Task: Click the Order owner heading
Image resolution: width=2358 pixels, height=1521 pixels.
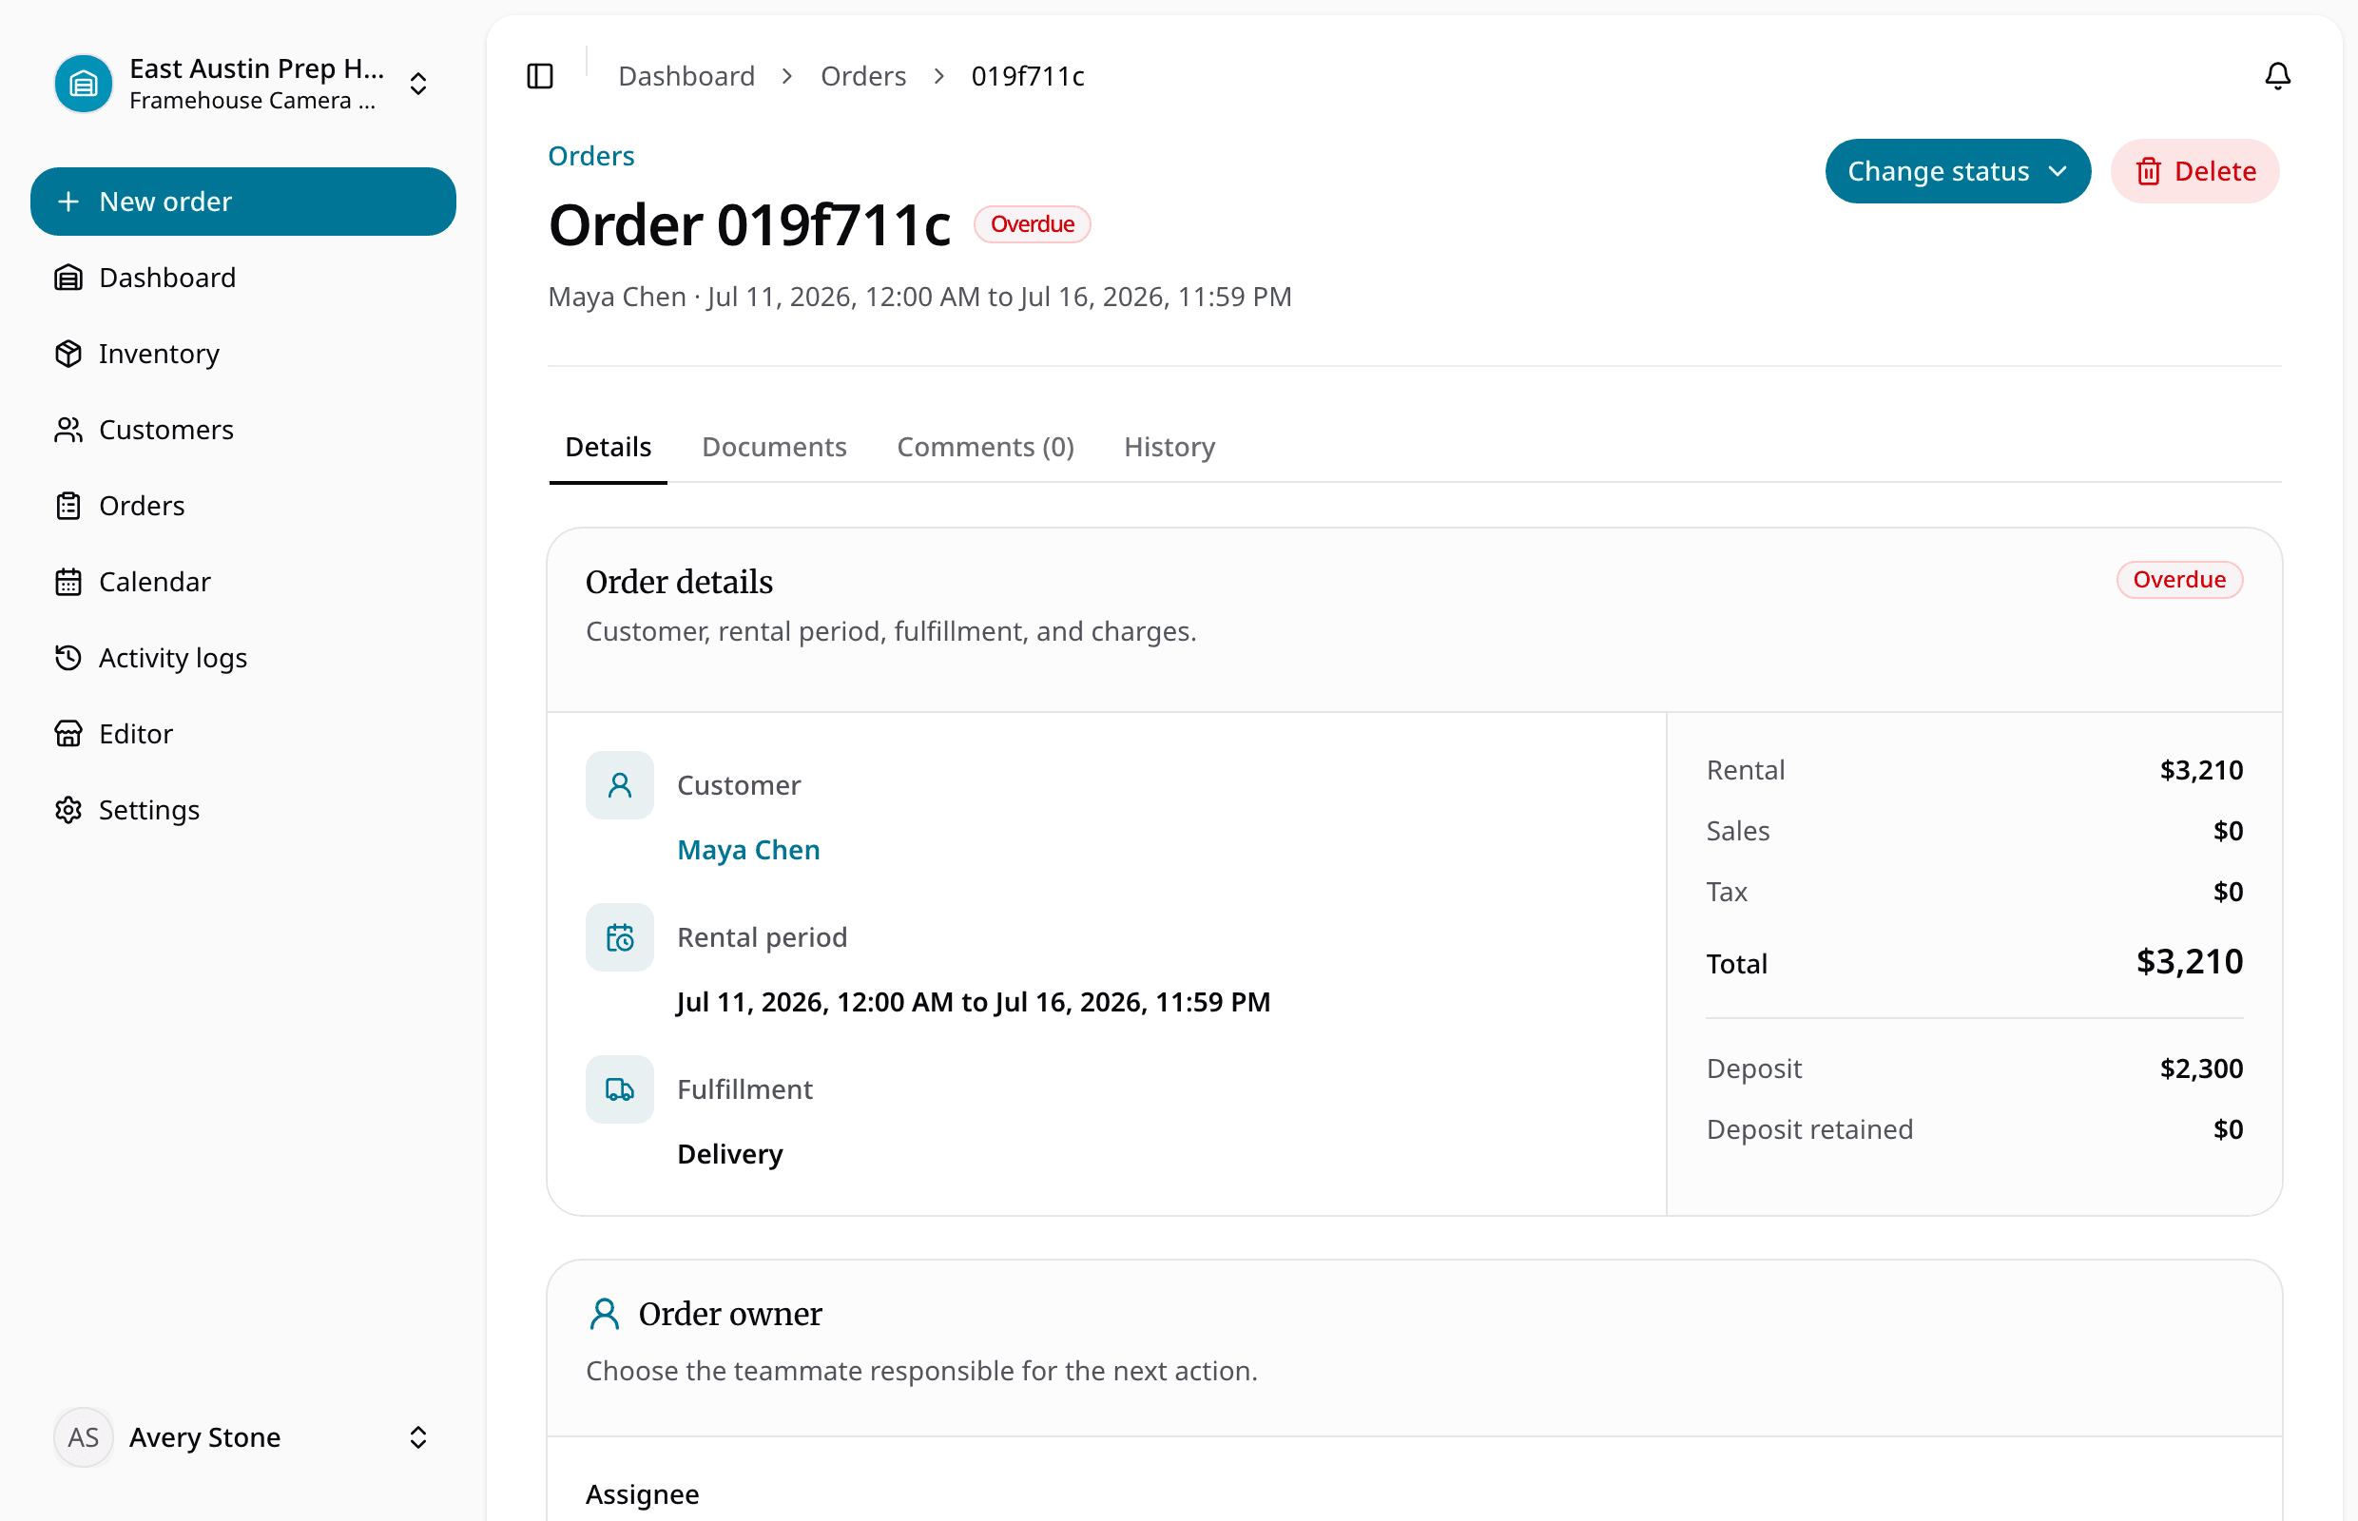Action: [x=730, y=1315]
